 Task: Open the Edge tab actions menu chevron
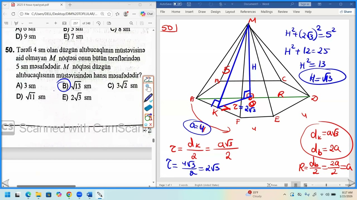click(x=5, y=5)
